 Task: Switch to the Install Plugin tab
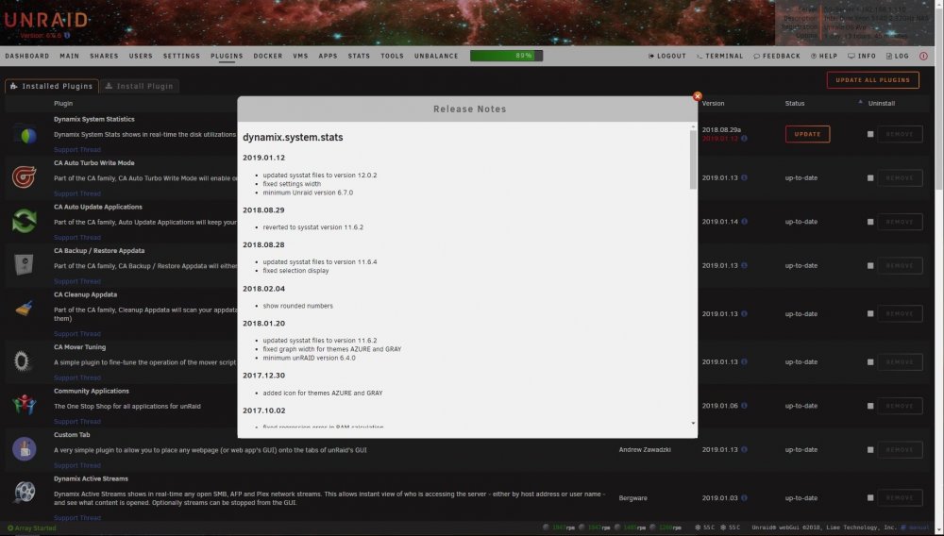[139, 86]
